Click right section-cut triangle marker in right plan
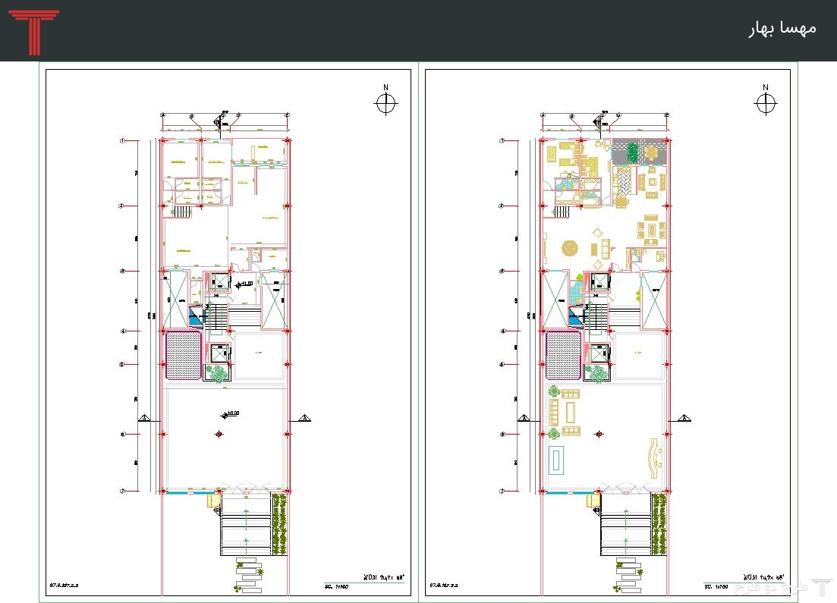 tap(684, 417)
